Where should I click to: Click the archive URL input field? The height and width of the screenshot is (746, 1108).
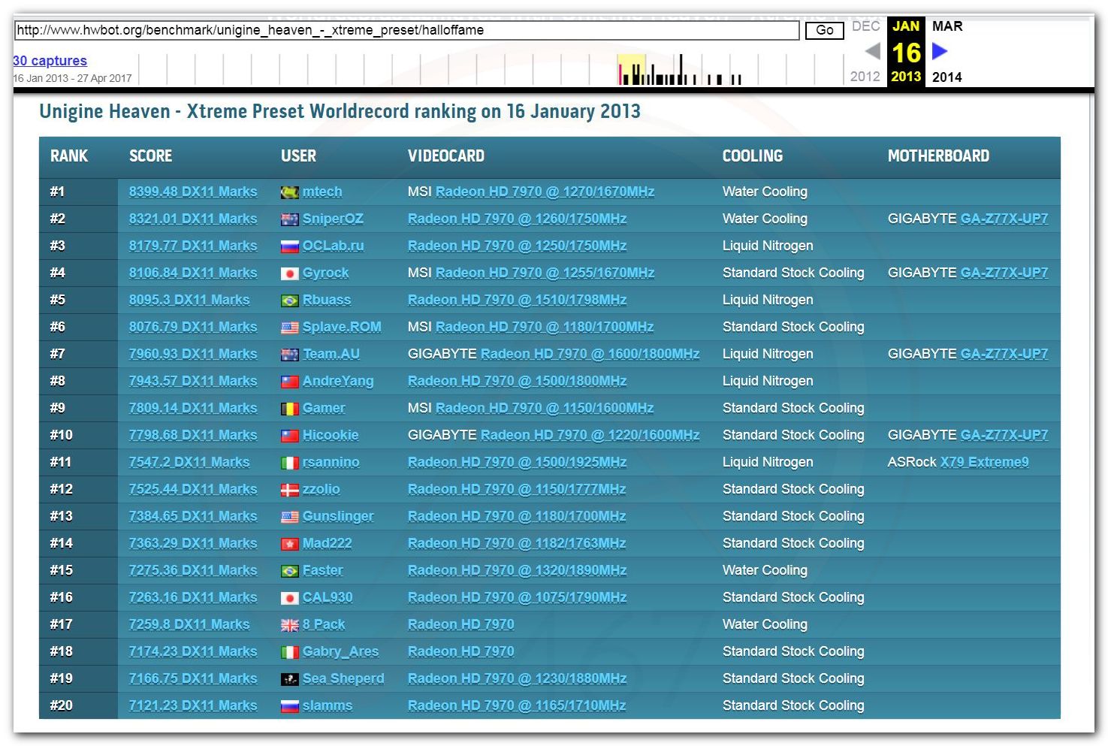pyautogui.click(x=406, y=30)
